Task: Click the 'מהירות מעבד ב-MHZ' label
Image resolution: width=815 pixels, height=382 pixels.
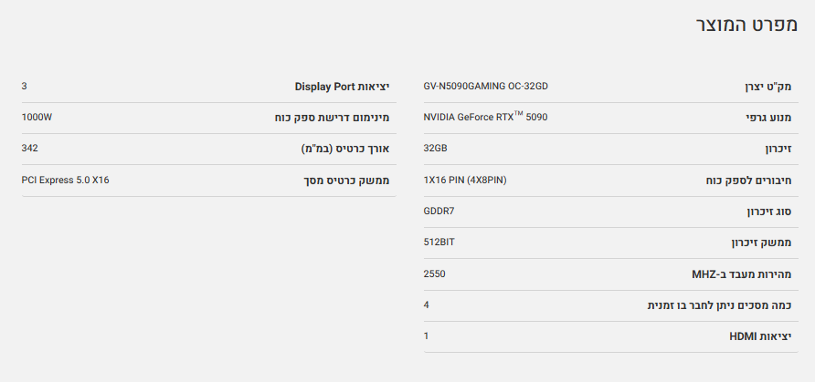Action: click(x=740, y=274)
